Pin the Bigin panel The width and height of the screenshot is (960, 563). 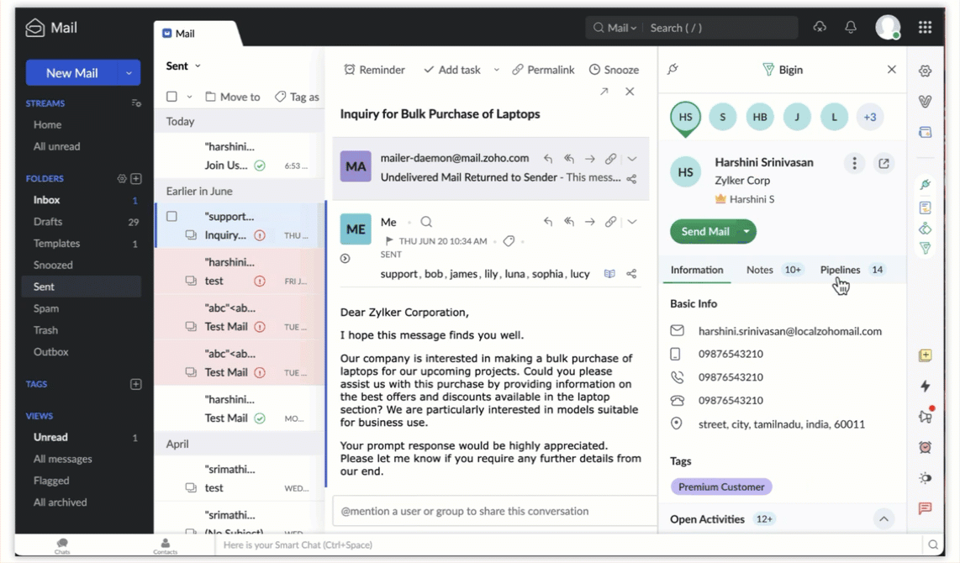[673, 70]
